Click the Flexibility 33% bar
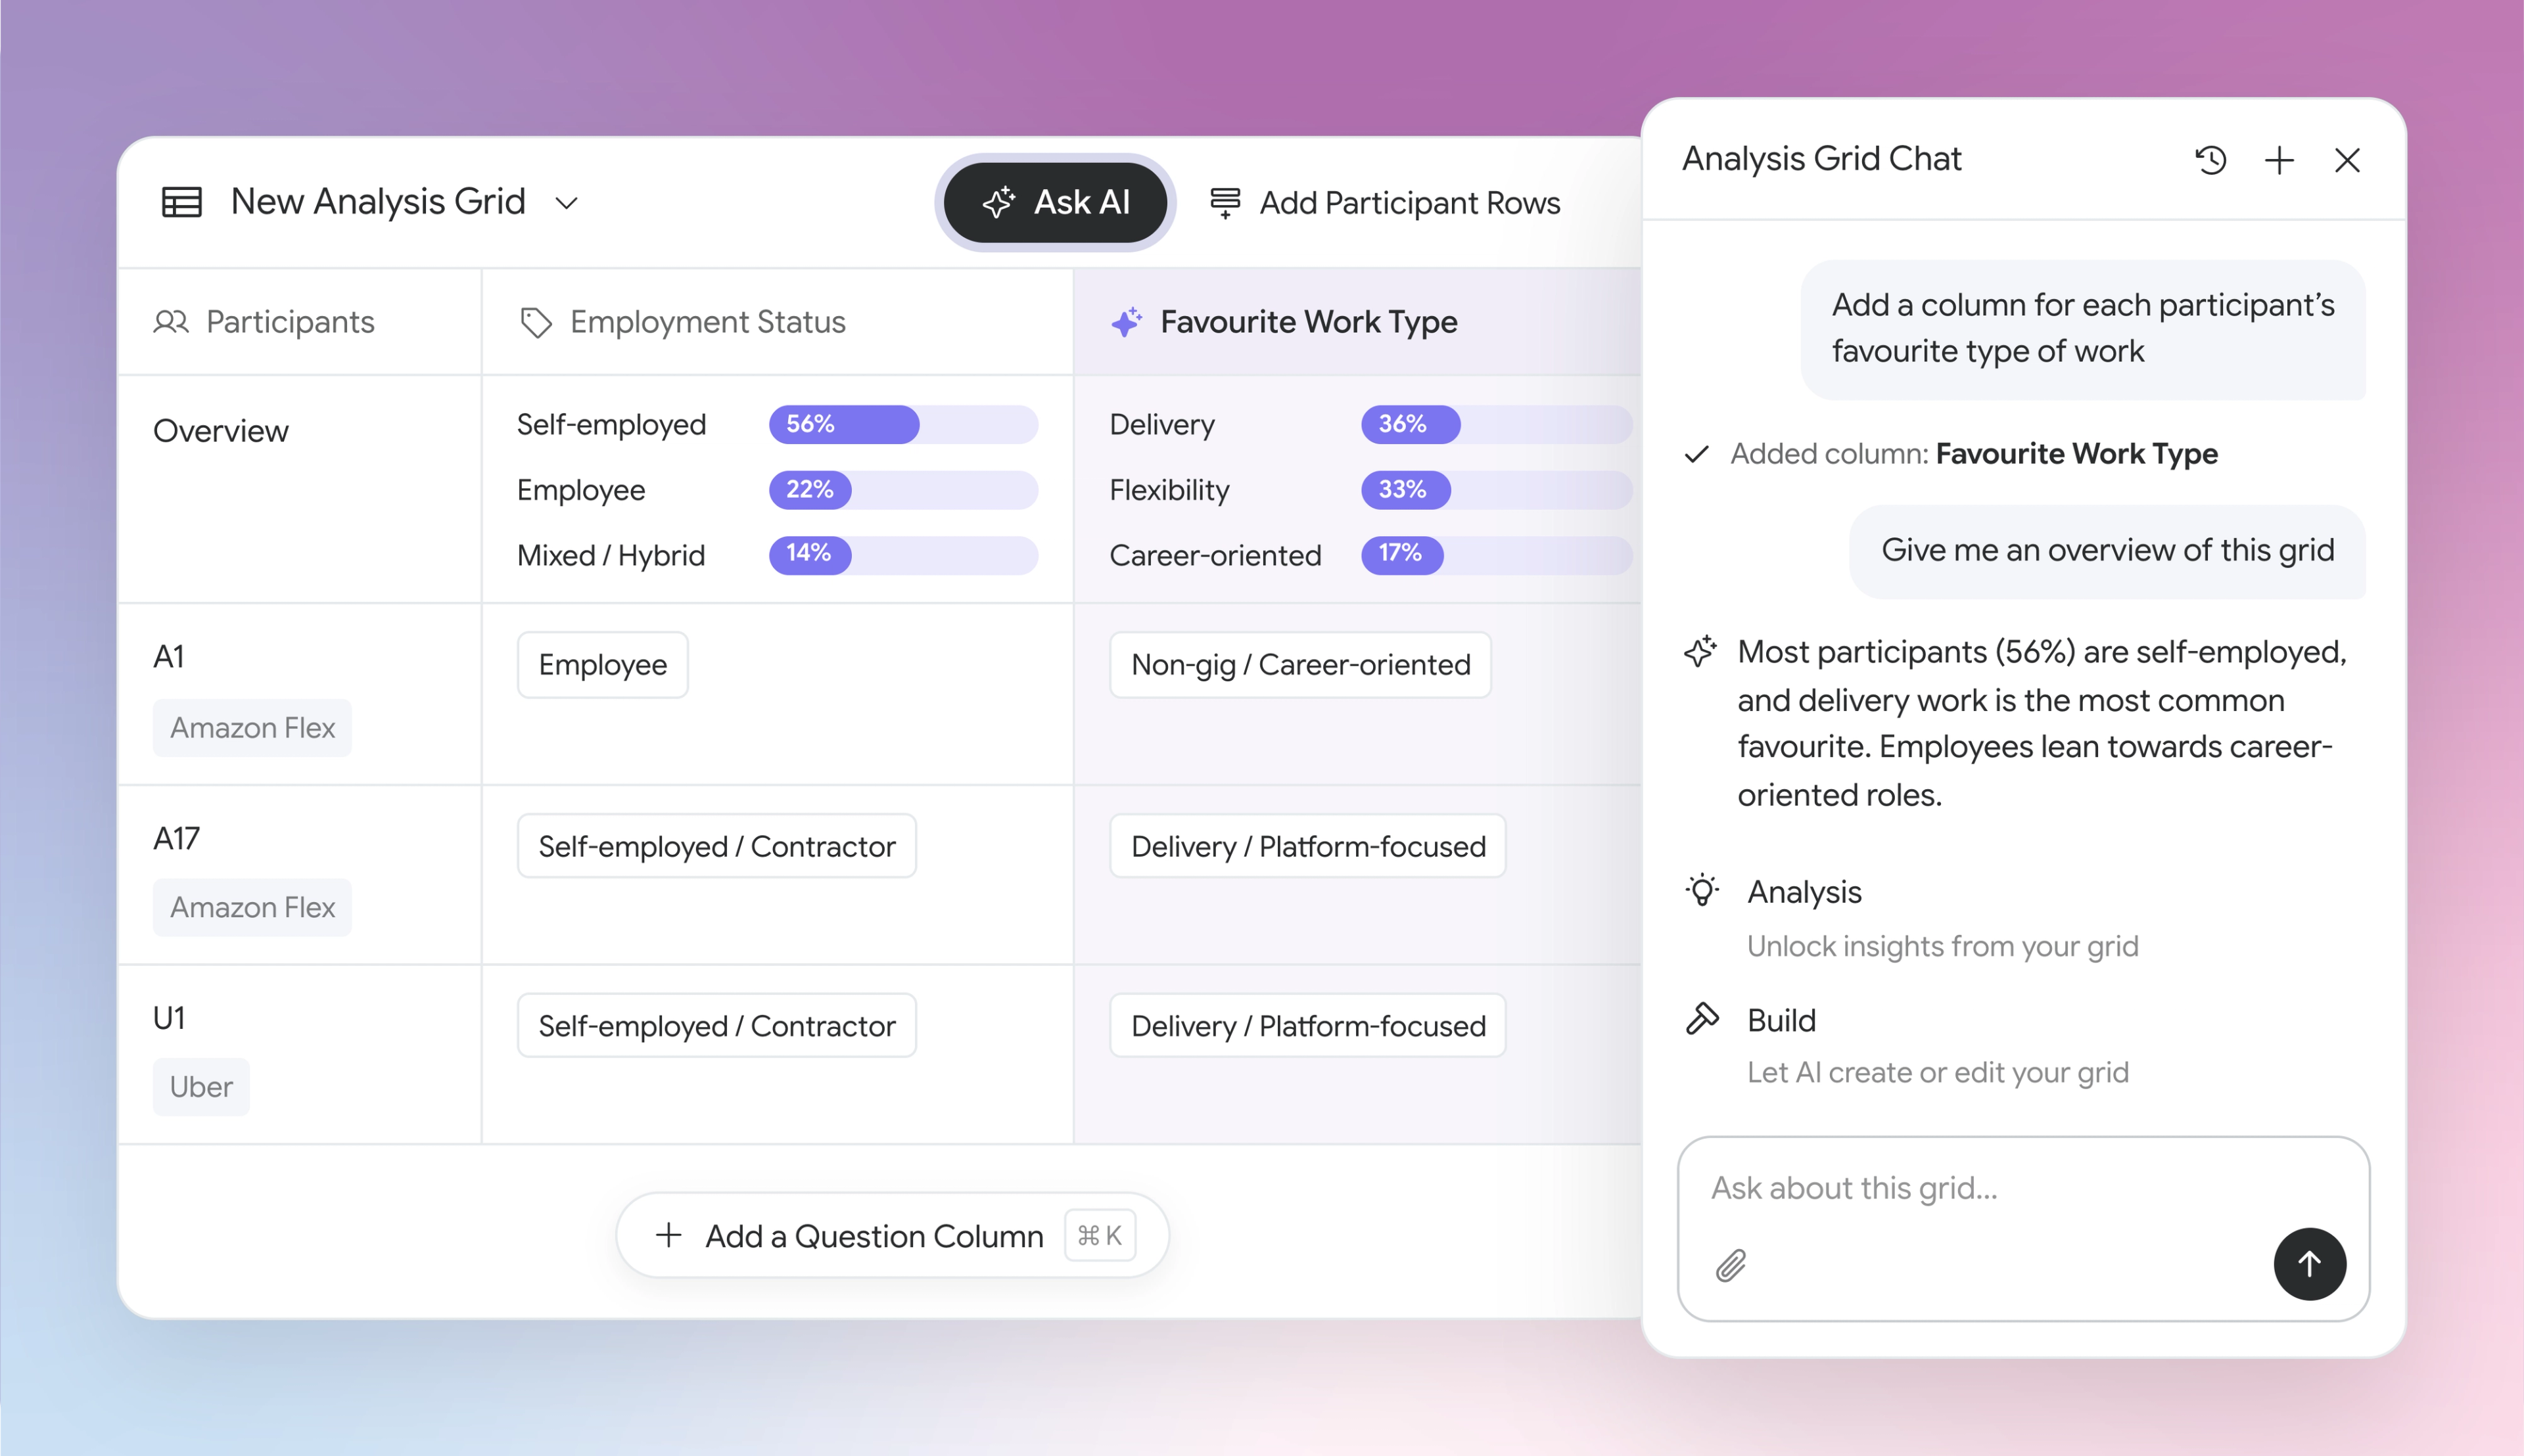 tap(1495, 490)
